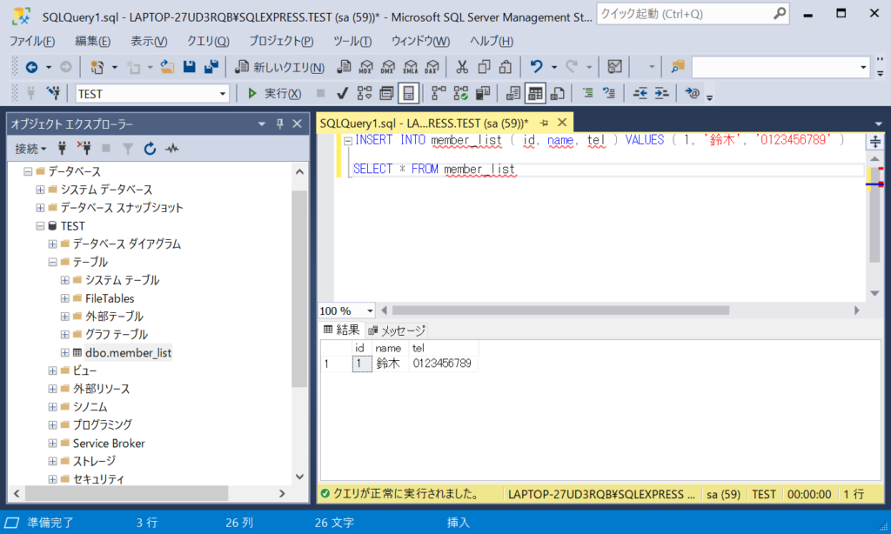Click specify template parameter values icon
This screenshot has height=534, width=891.
(692, 93)
